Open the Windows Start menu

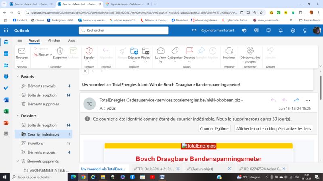click(x=5, y=177)
